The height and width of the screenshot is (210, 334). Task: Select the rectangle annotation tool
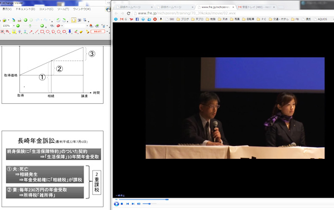click(x=42, y=32)
